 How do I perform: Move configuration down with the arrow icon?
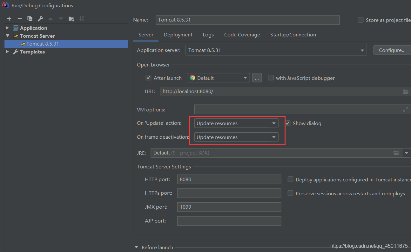(61, 19)
